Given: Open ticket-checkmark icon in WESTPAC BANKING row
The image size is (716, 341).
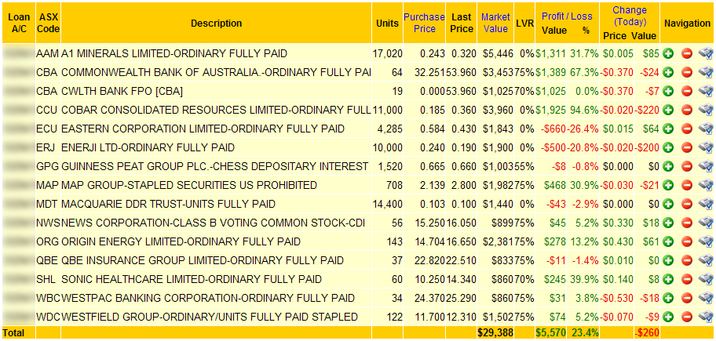Looking at the screenshot, I should [x=706, y=298].
